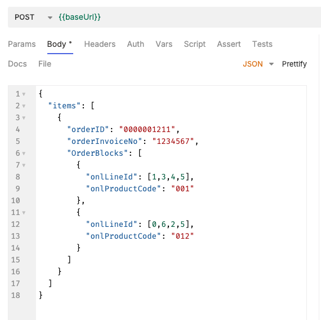This screenshot has height=320, width=321.
Task: Click the orderInvoiceNo value "1234567" in editor
Action: point(173,141)
